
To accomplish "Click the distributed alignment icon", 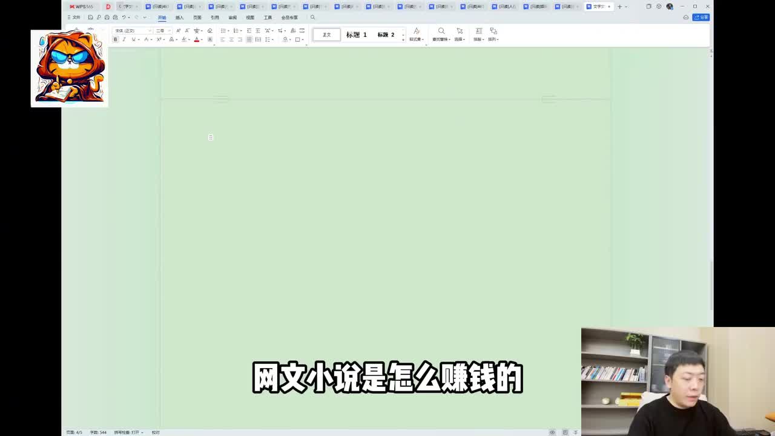I will [258, 39].
